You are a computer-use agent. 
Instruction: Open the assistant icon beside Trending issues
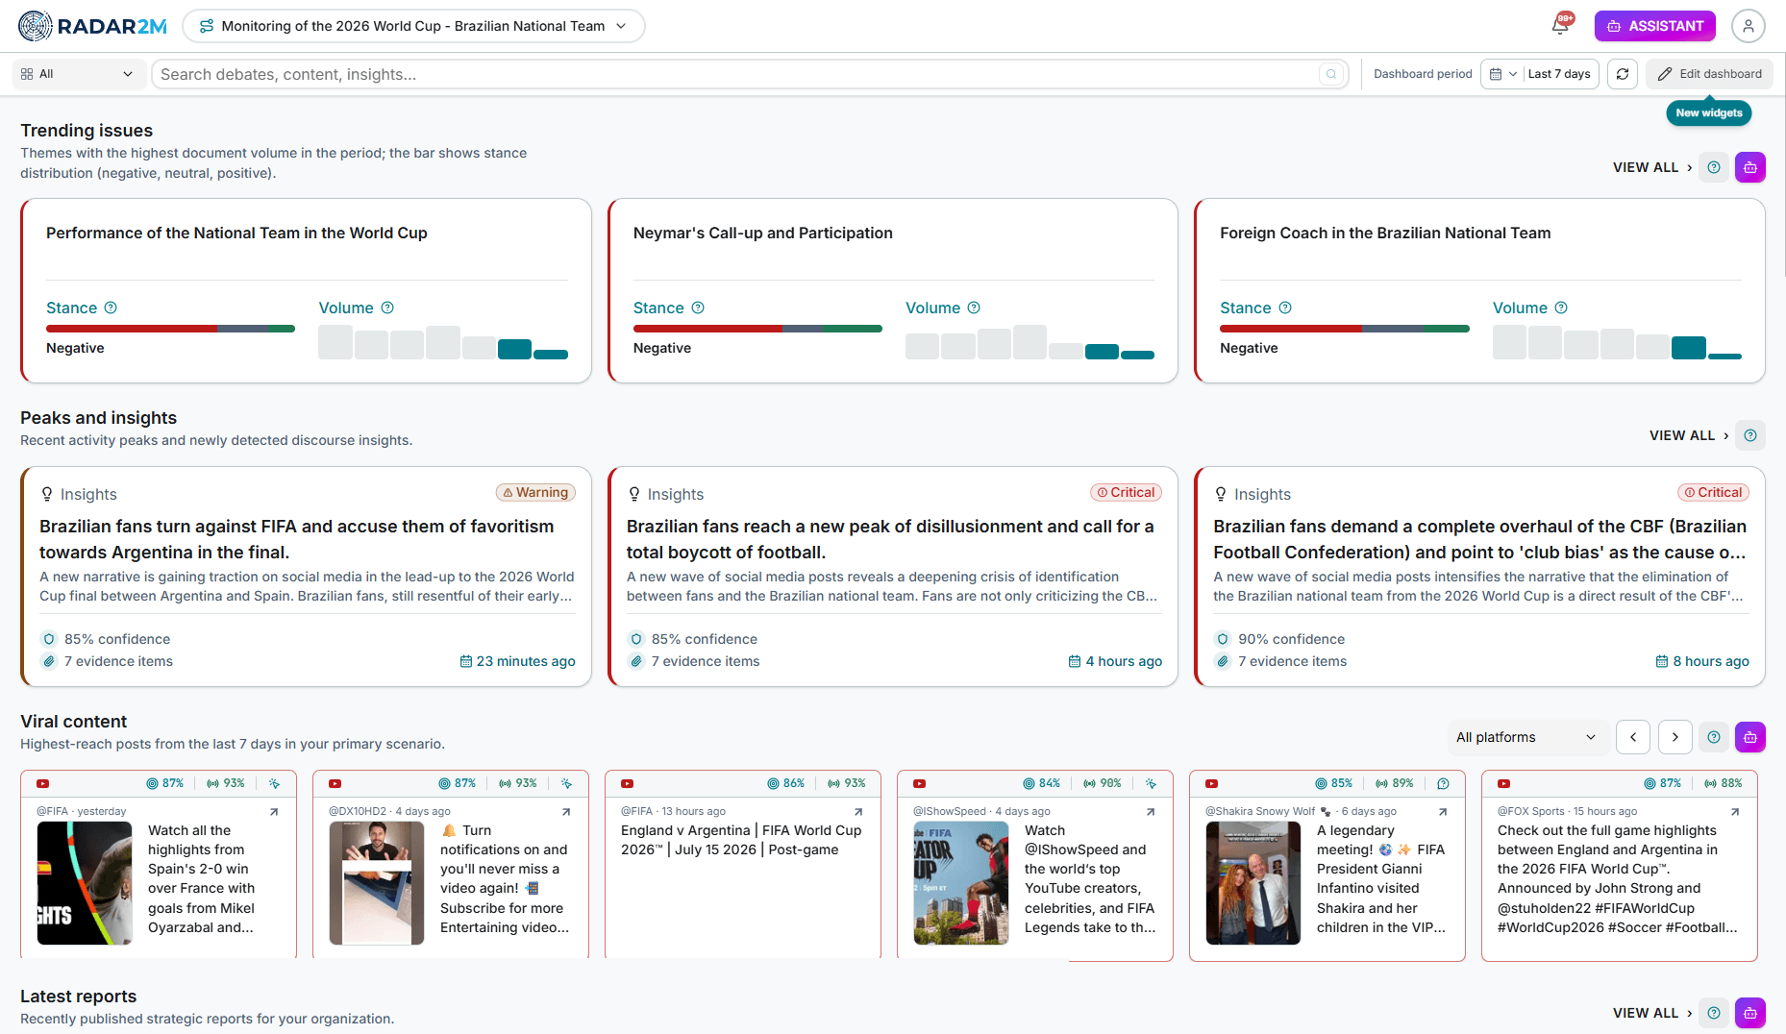pyautogui.click(x=1749, y=167)
